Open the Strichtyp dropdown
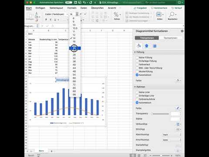209x157 pixels. (x=179, y=129)
